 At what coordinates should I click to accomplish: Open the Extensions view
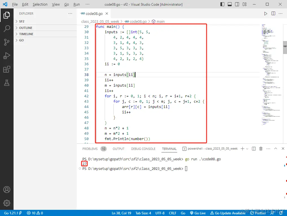point(6,69)
